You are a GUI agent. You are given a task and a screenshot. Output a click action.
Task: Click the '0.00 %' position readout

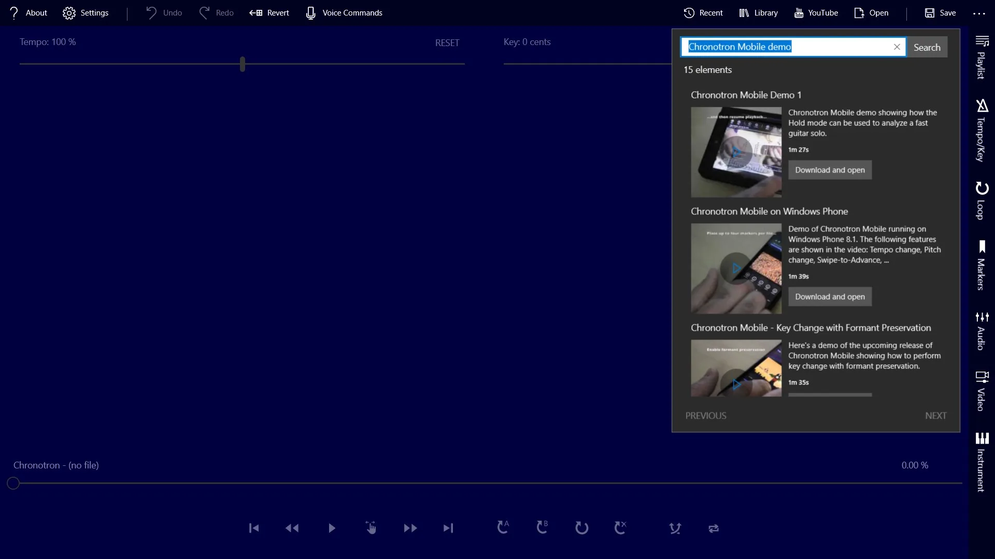point(915,465)
